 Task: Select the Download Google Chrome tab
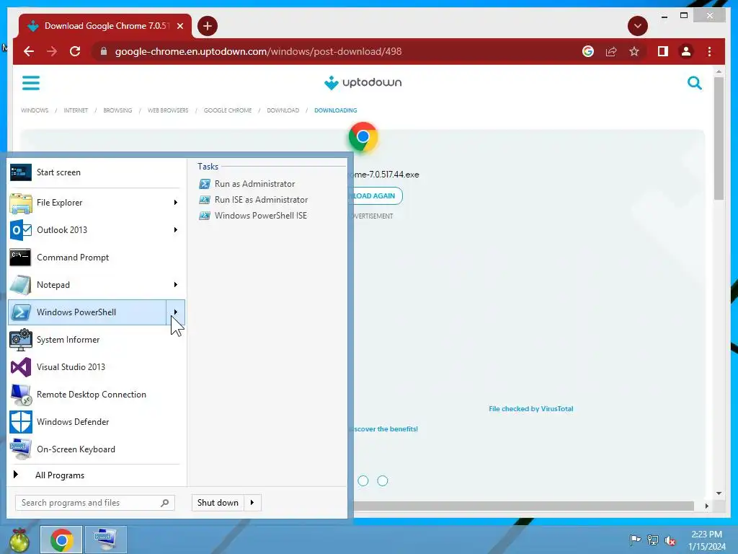pos(105,26)
